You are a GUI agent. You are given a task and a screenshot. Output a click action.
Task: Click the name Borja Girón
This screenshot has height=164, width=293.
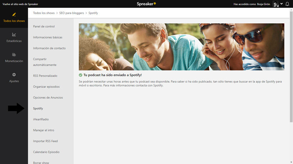[x=263, y=4]
